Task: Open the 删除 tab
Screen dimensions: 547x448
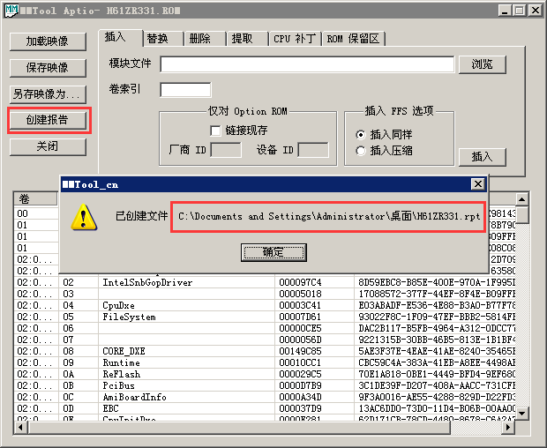Action: (x=205, y=38)
